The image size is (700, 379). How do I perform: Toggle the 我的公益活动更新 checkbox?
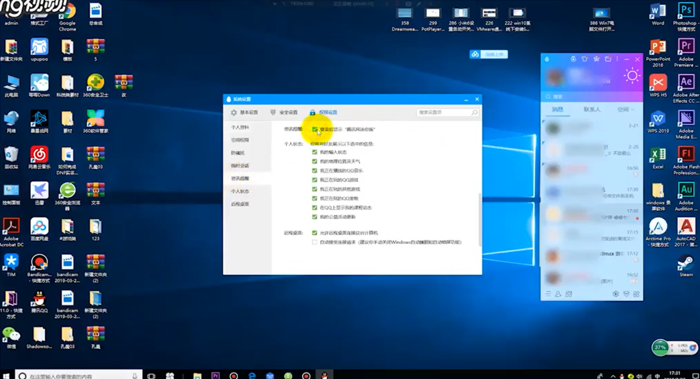(x=314, y=217)
